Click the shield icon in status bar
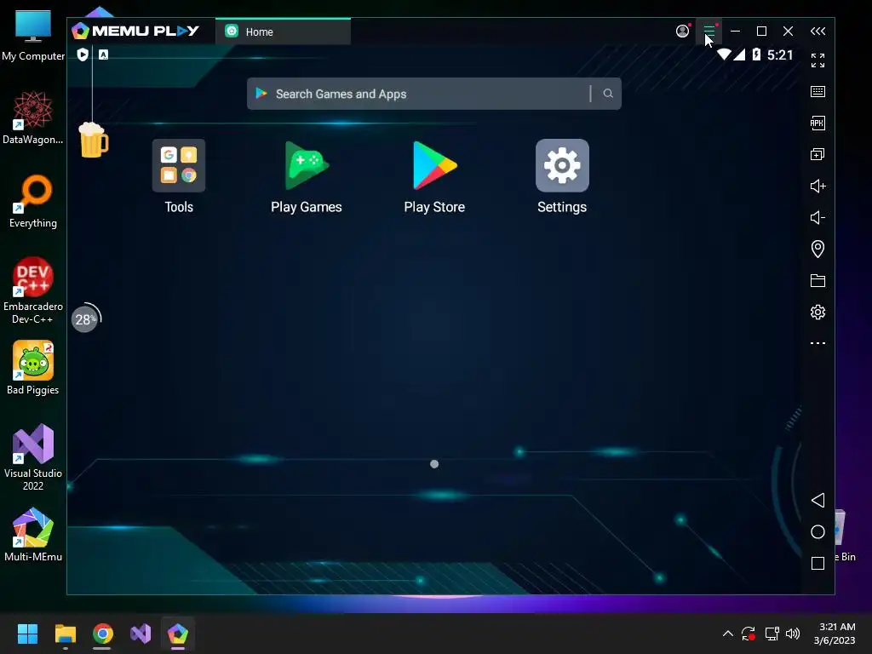The width and height of the screenshot is (872, 654). pos(83,54)
